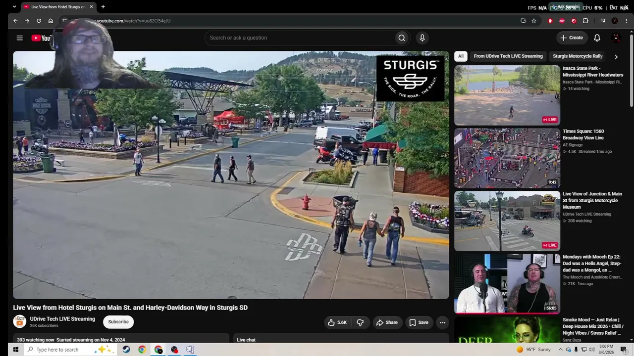
Task: Open YouTube notifications bell
Action: point(597,38)
